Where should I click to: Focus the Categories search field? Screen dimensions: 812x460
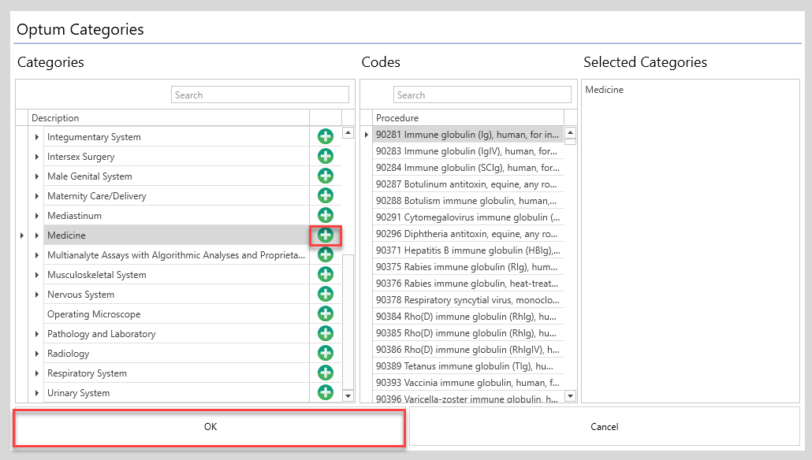[260, 95]
